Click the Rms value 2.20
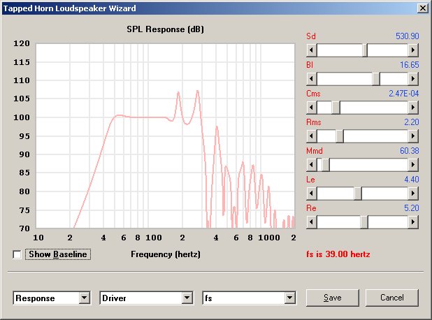 tap(412, 122)
